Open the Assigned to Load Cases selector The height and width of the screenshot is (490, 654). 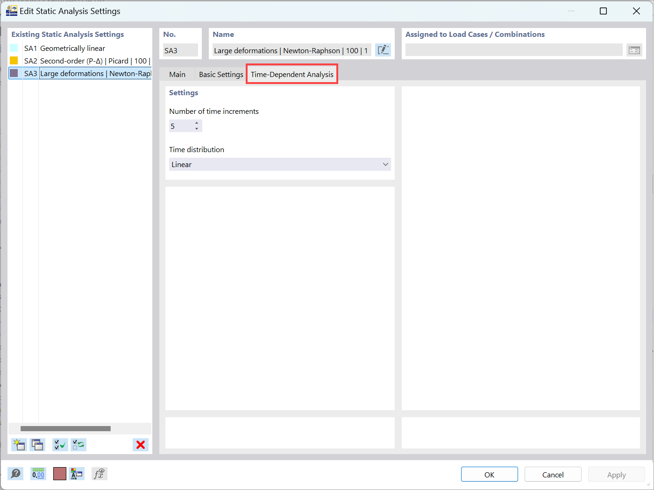634,49
